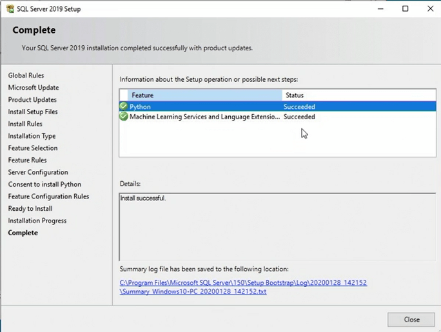Click the Global Rules step in sidebar
The image size is (441, 332).
(26, 75)
